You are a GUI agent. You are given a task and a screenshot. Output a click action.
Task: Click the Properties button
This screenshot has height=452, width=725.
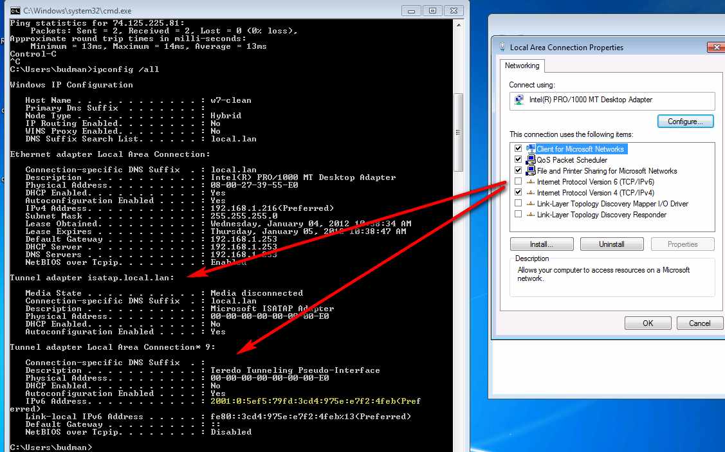pos(683,244)
